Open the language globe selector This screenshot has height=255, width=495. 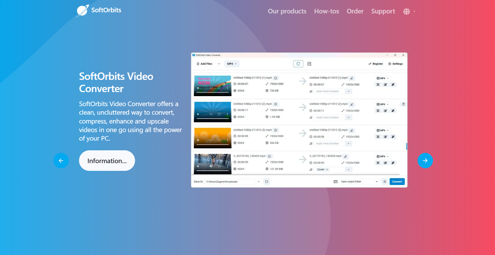tap(409, 11)
